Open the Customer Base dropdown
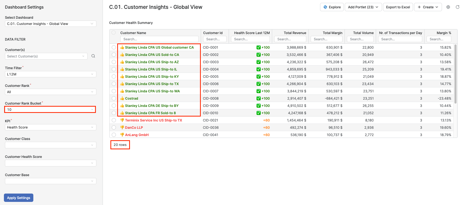This screenshot has height=205, width=462. [51, 181]
